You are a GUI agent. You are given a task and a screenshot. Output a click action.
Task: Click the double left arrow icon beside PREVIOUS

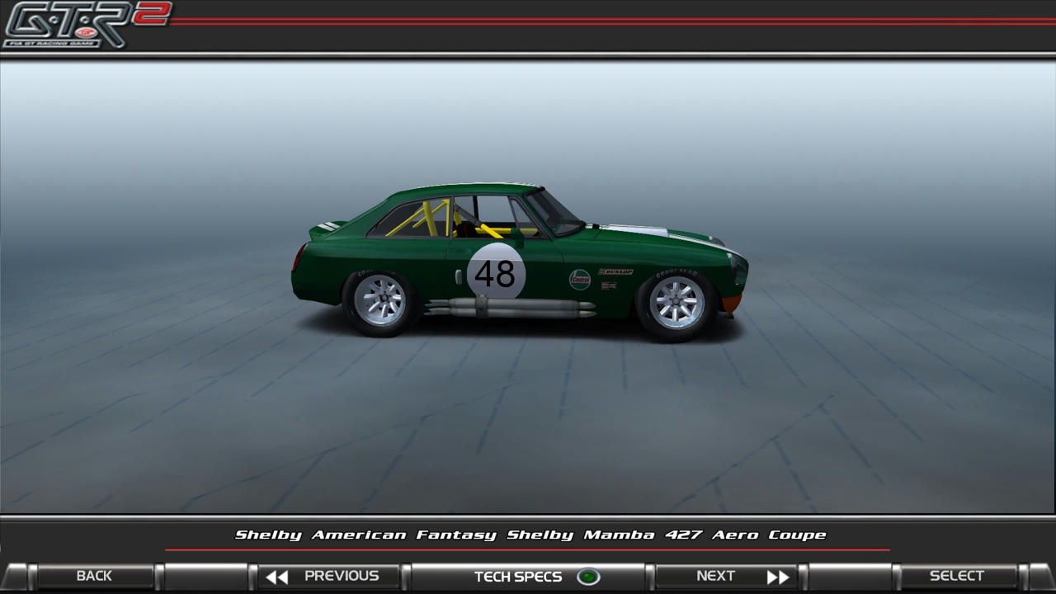pos(277,577)
